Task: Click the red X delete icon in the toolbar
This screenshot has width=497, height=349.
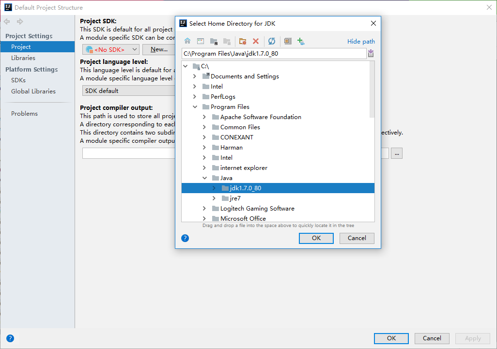Action: [x=255, y=41]
